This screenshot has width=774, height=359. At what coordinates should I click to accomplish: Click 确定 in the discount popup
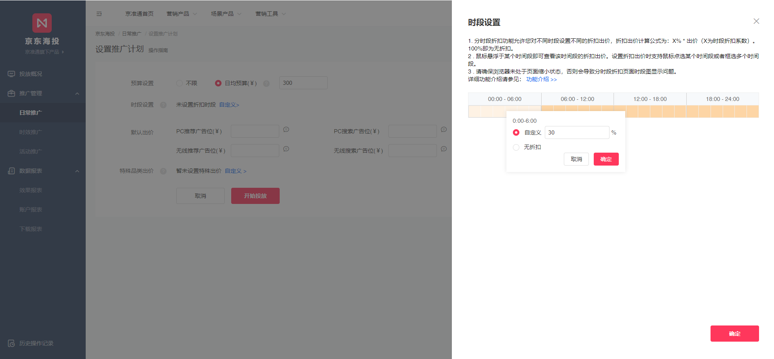coord(606,159)
